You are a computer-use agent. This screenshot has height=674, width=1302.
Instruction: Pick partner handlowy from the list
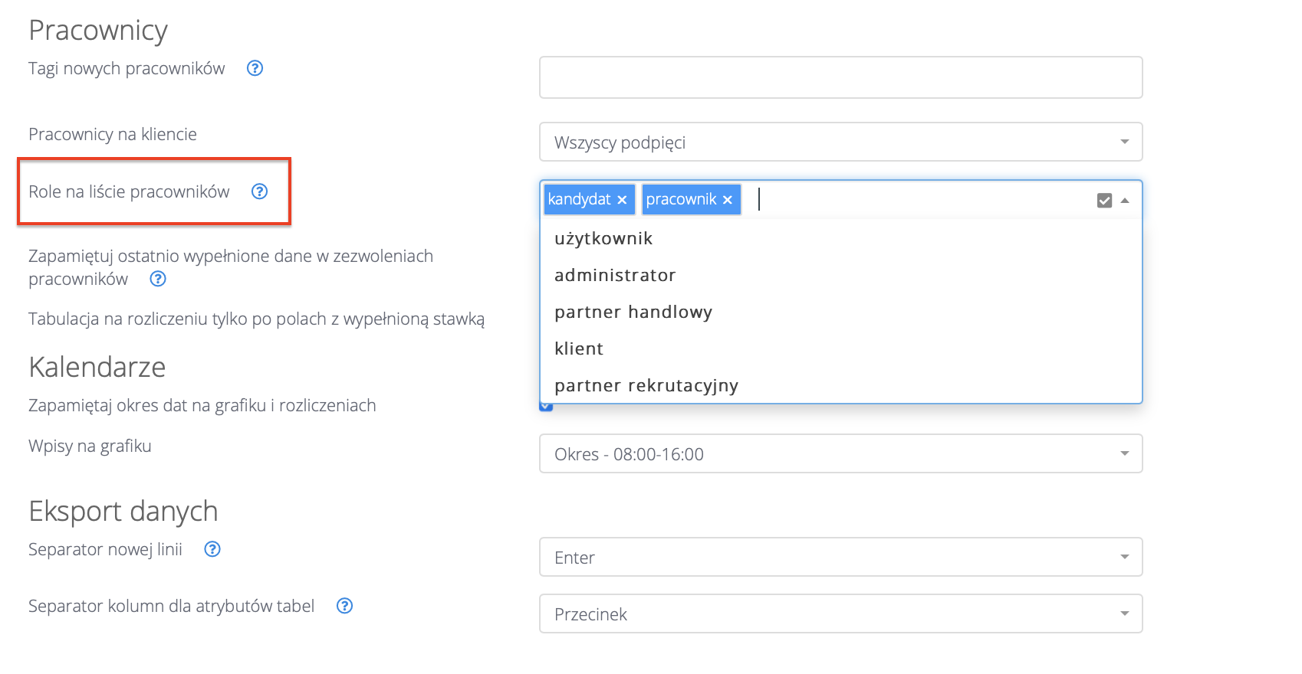tap(633, 312)
